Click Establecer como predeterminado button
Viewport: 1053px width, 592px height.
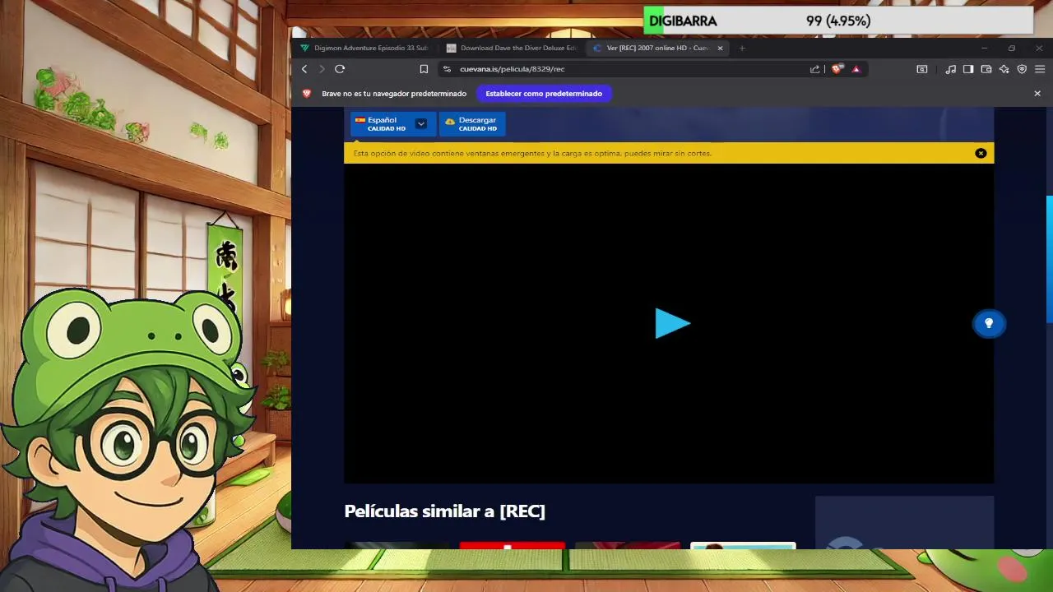[544, 94]
